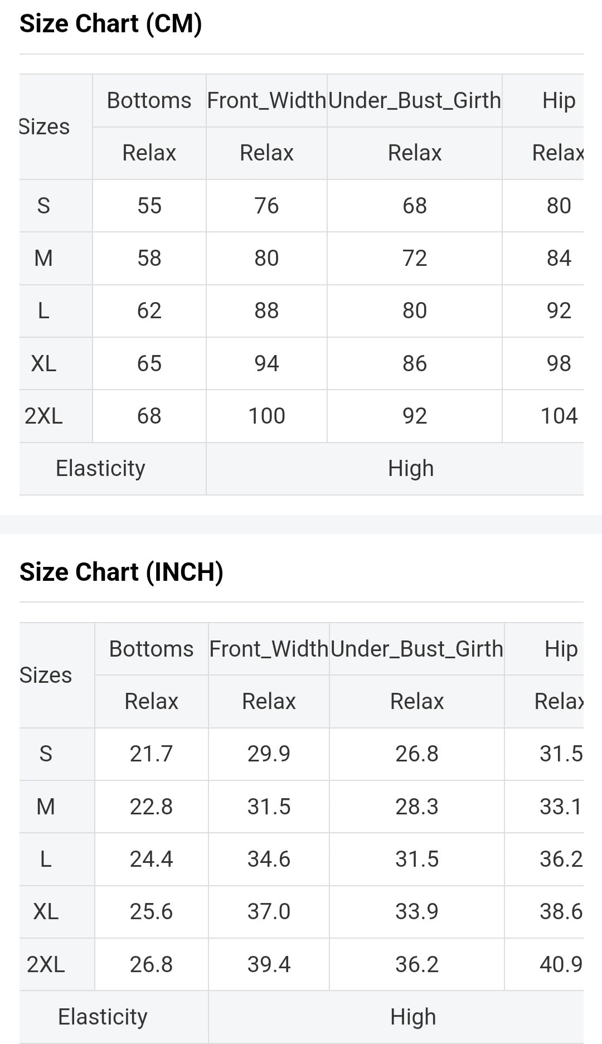602x1044 pixels.
Task: Click the CM chart cell showing 55
Action: 149,206
